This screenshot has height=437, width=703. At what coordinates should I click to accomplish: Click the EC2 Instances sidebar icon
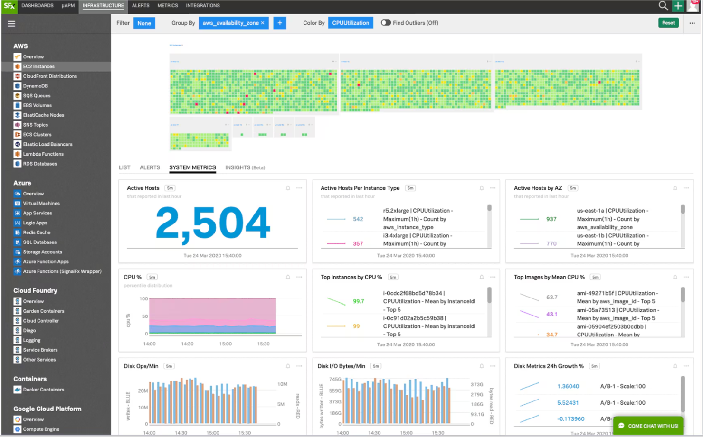[18, 66]
